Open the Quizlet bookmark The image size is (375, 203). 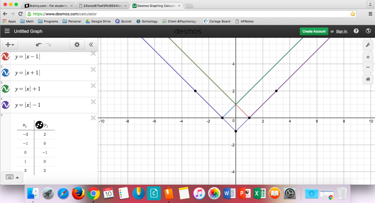(x=123, y=21)
